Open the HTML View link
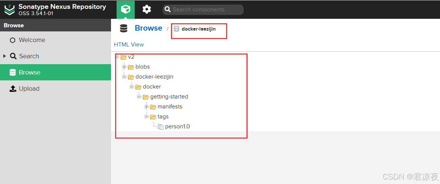This screenshot has height=184, width=440. 129,45
